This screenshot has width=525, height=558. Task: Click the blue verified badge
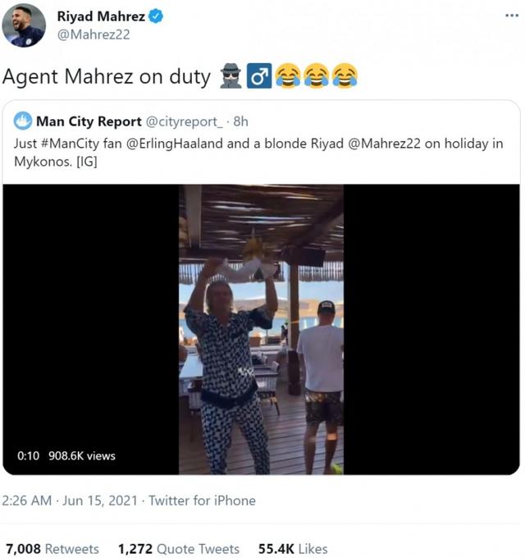point(155,16)
